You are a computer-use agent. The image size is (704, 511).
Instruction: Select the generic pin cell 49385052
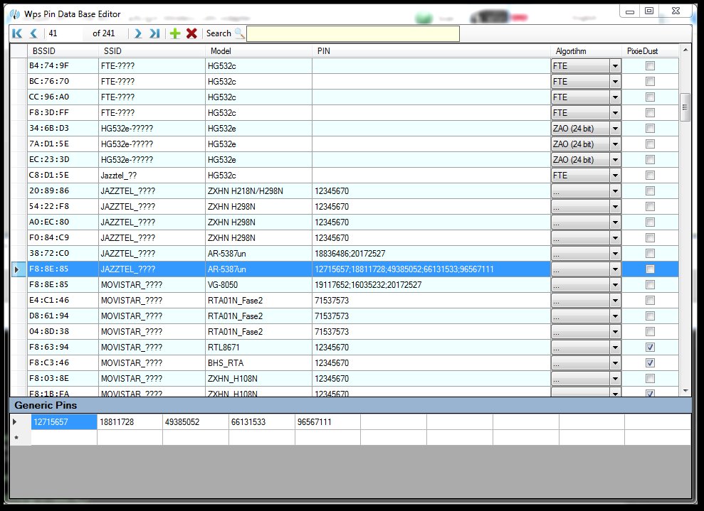click(x=196, y=421)
